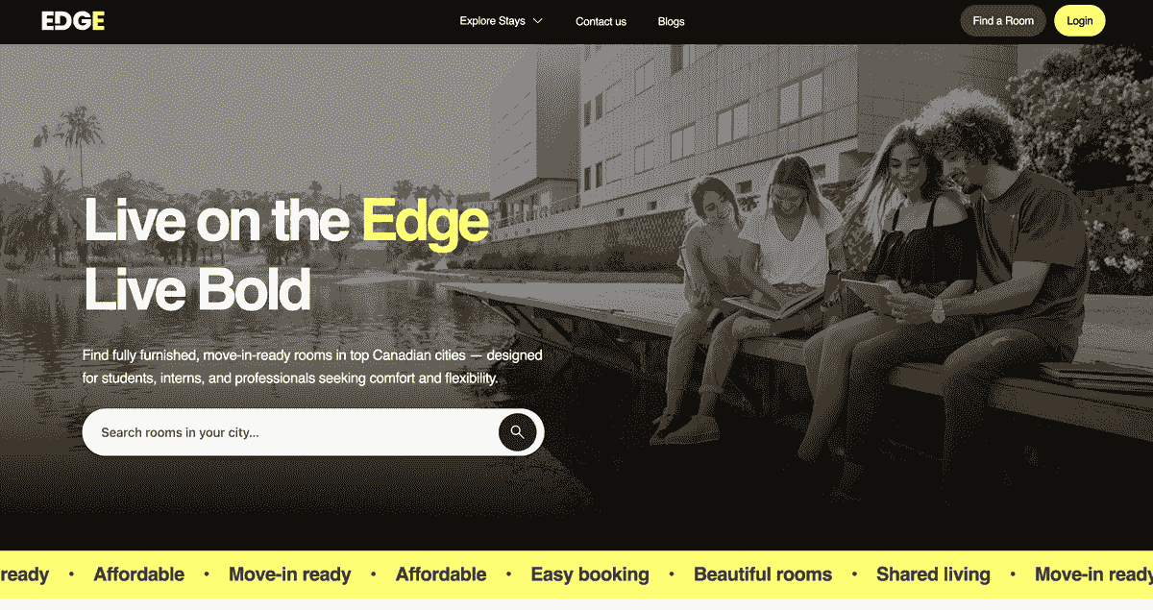This screenshot has width=1153, height=610.
Task: Open the Contact us page
Action: 601,21
